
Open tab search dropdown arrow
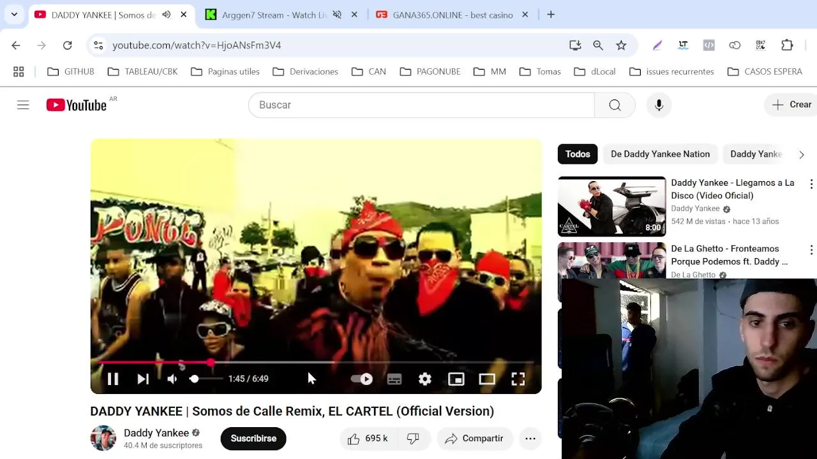tap(14, 15)
